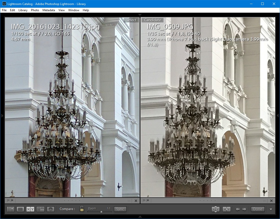Set first rating star on Candidate photo
The image size is (280, 219).
pos(200,201)
